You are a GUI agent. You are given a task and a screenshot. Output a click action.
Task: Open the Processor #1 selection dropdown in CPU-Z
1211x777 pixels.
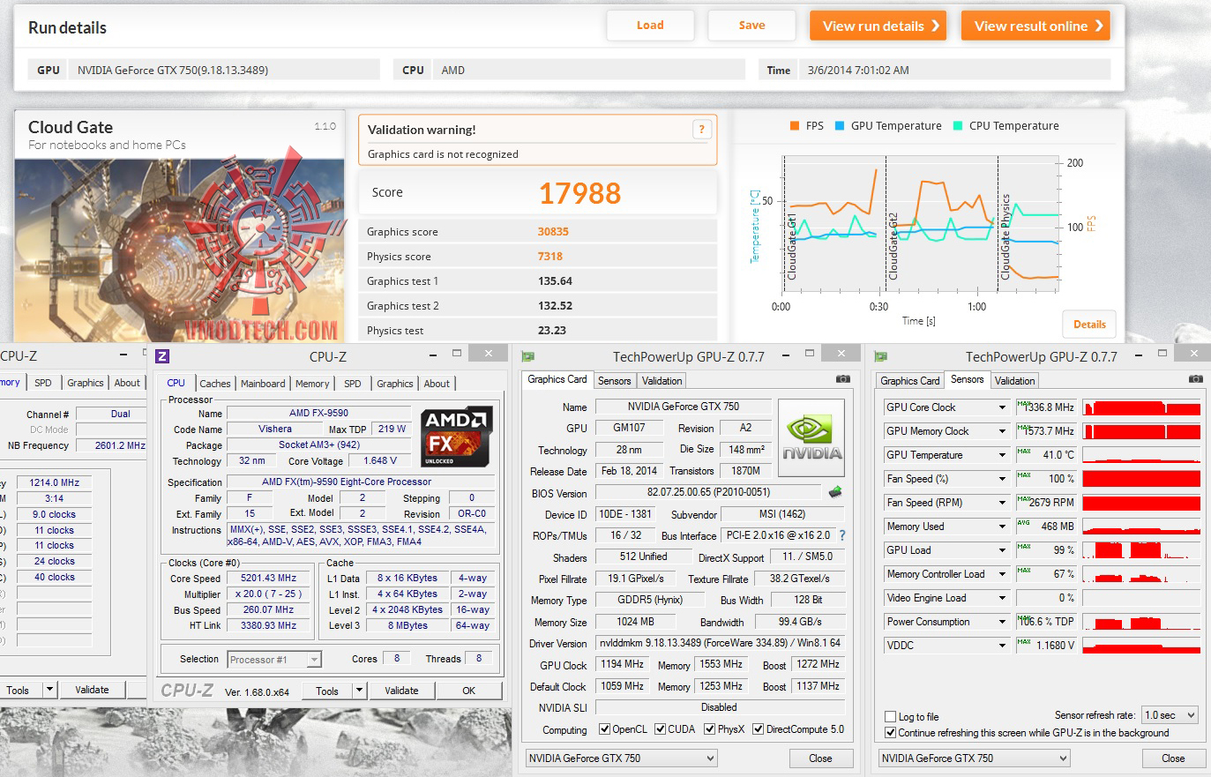pyautogui.click(x=274, y=660)
